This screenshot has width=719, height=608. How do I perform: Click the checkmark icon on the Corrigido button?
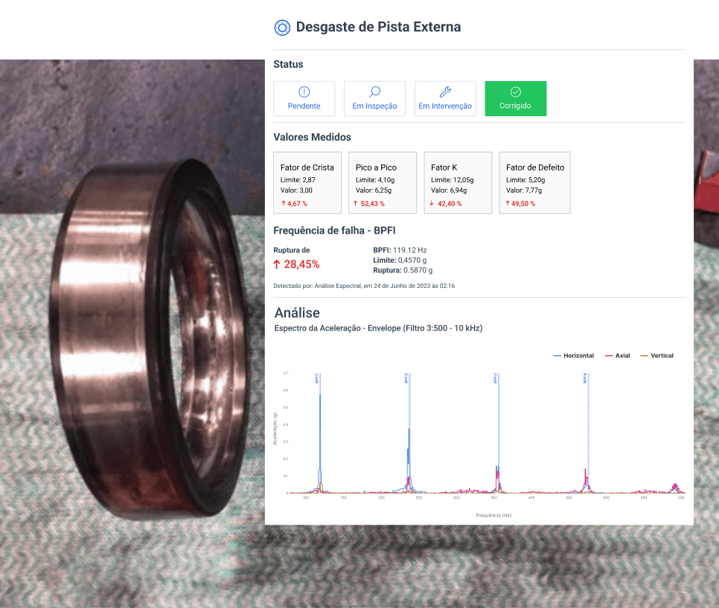(x=515, y=92)
